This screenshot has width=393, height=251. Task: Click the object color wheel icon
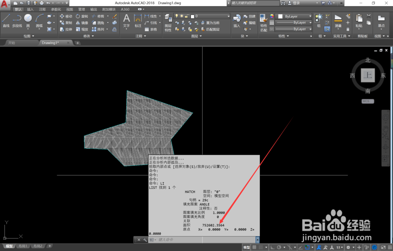(x=272, y=16)
